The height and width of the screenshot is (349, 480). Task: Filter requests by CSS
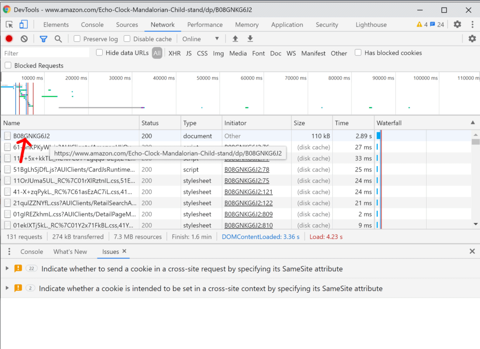pyautogui.click(x=202, y=53)
